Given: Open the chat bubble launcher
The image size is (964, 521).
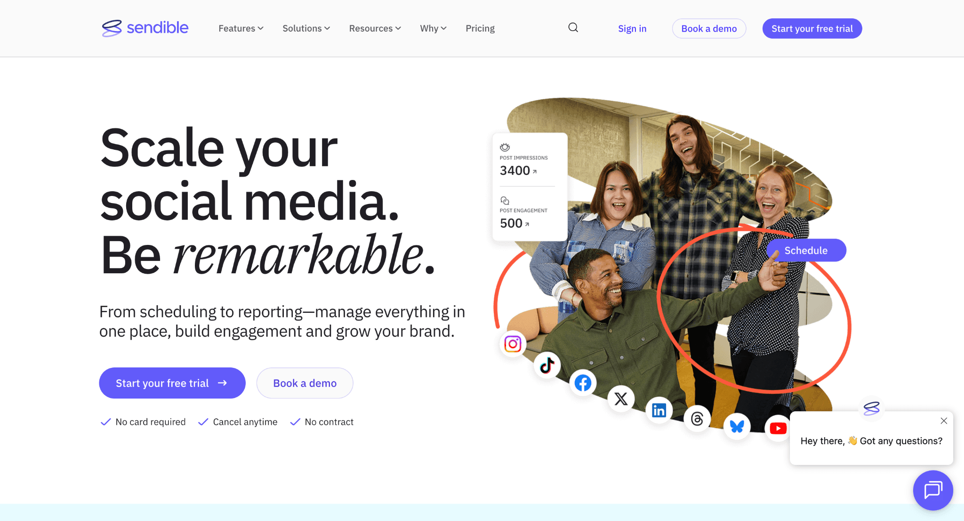Looking at the screenshot, I should (933, 490).
